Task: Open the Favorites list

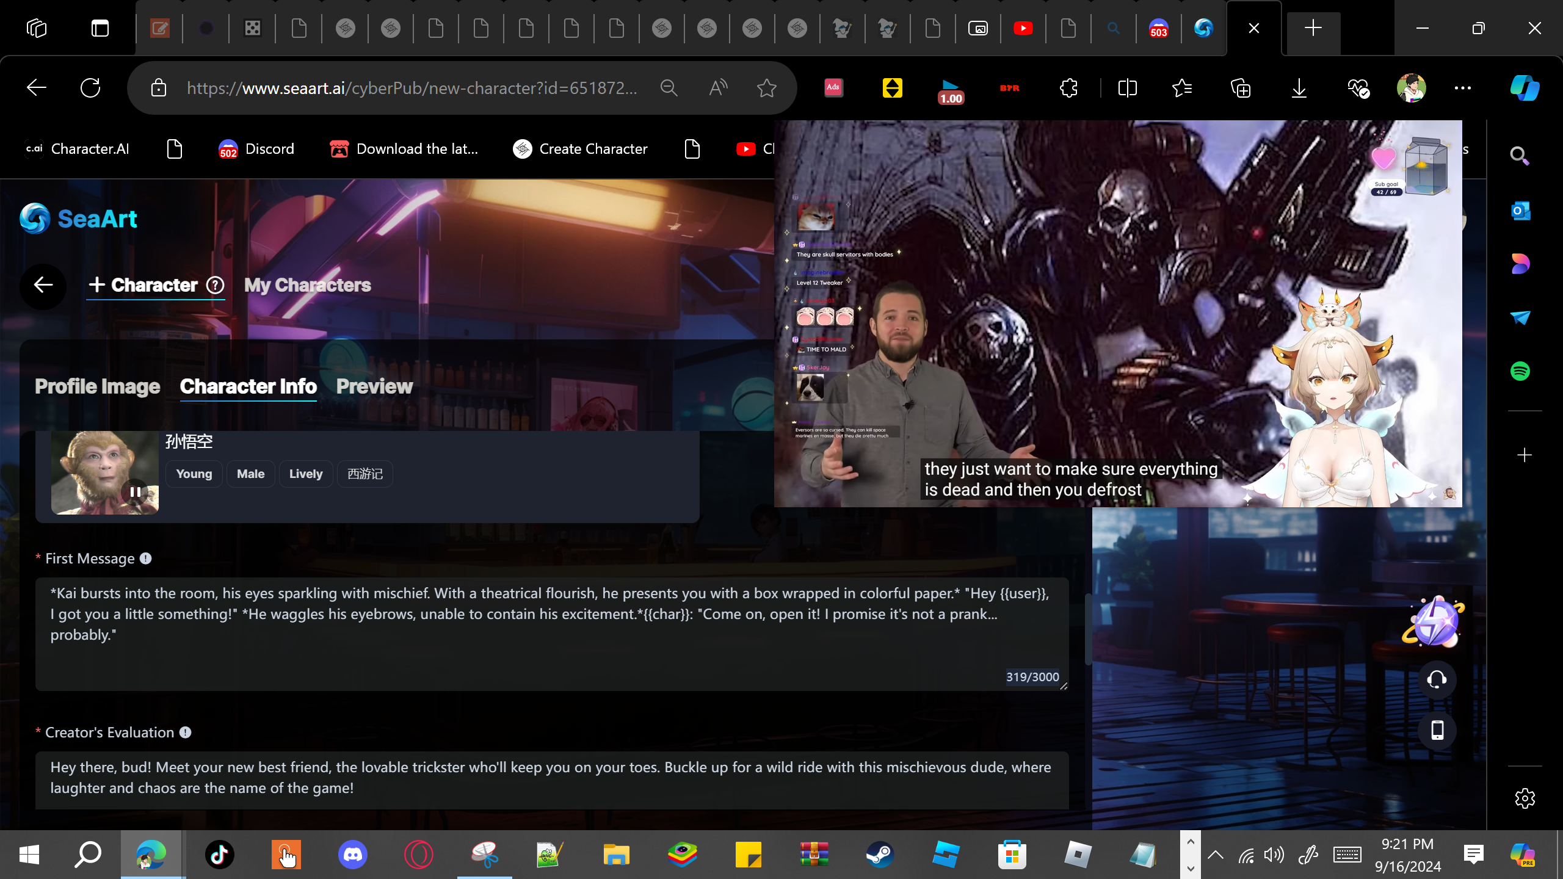Action: click(x=1182, y=88)
